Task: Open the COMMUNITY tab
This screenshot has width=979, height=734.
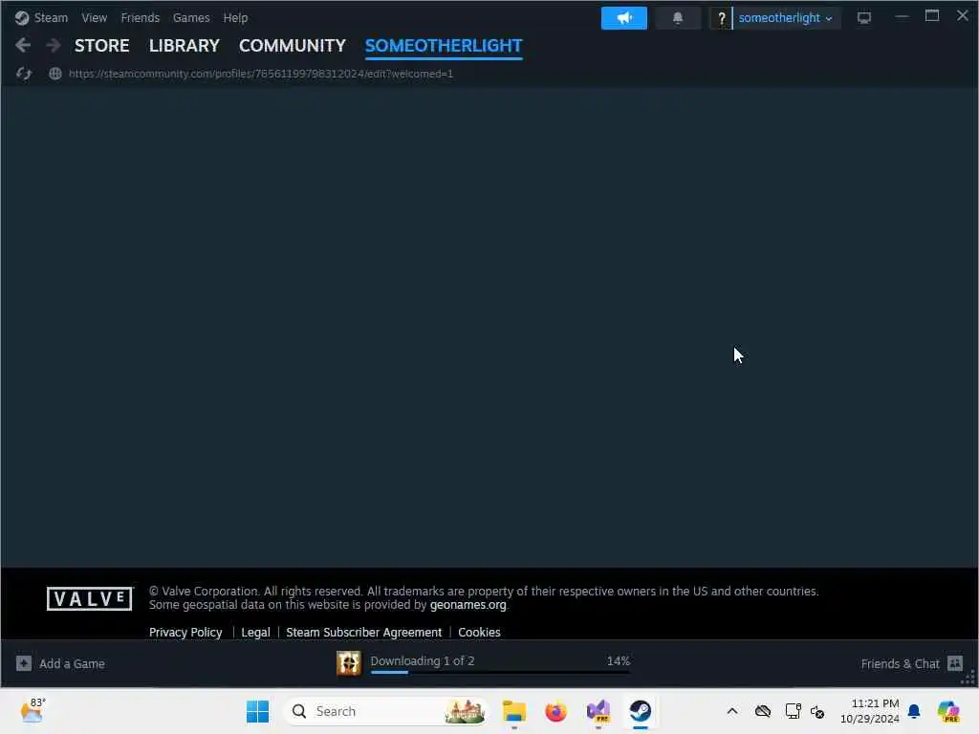Action: (x=293, y=46)
